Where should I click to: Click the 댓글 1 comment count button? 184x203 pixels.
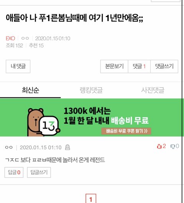(139, 66)
